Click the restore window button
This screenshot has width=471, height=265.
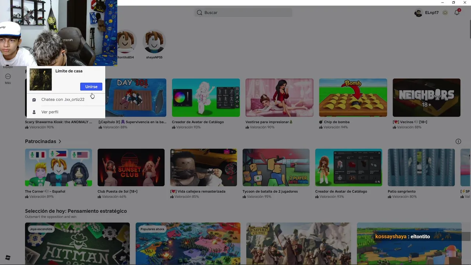pos(453,3)
